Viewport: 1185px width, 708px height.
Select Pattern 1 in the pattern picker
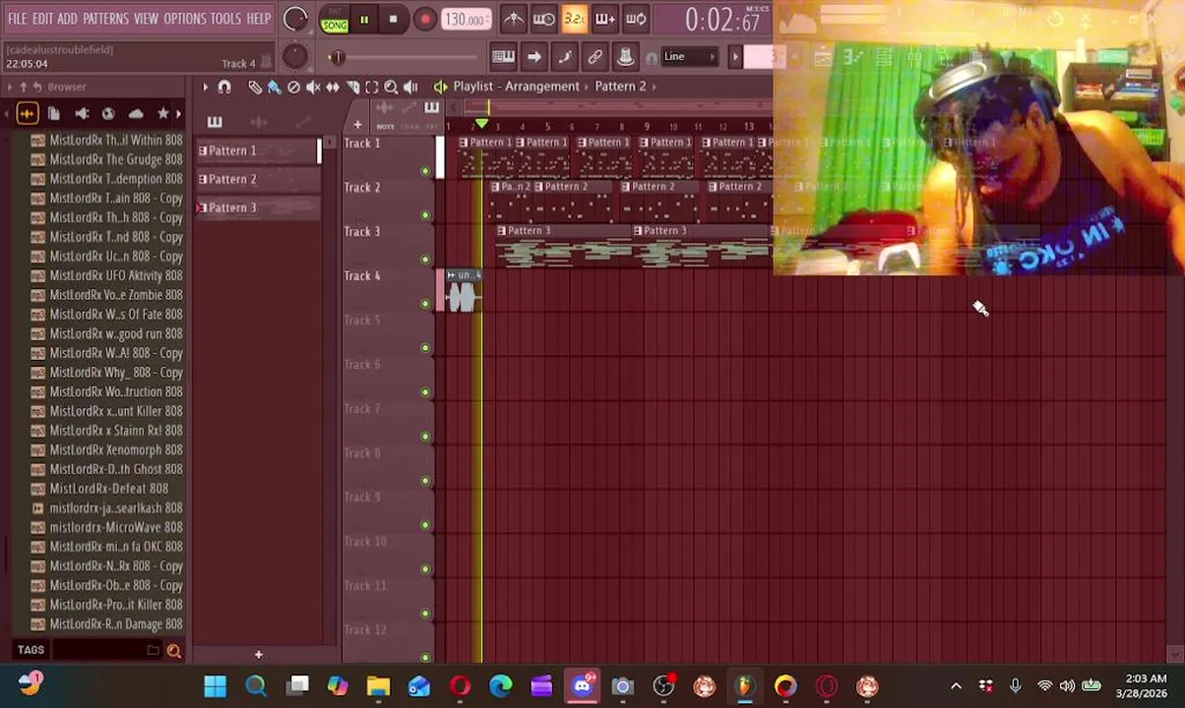click(256, 150)
